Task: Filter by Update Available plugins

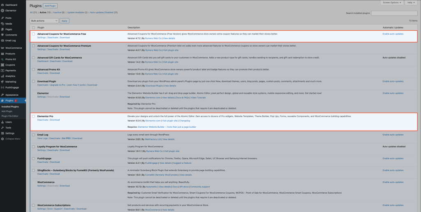Action: tap(77, 12)
